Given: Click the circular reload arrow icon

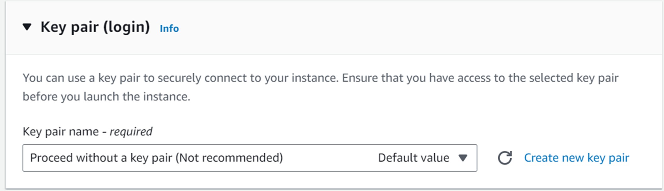Looking at the screenshot, I should click(x=505, y=158).
